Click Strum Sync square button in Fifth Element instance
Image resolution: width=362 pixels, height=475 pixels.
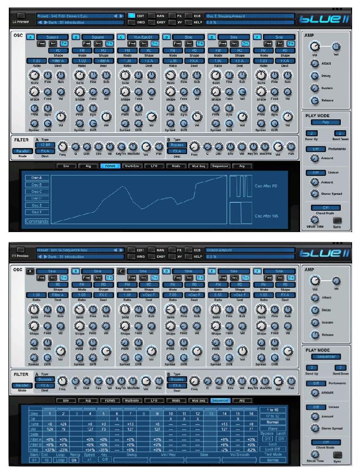(x=337, y=221)
